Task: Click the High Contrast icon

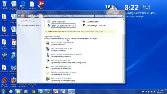Action: coord(84,25)
